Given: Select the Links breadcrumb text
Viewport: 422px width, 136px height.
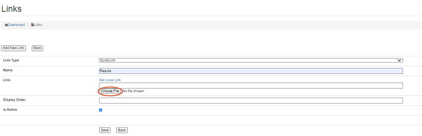Looking at the screenshot, I should pos(38,25).
